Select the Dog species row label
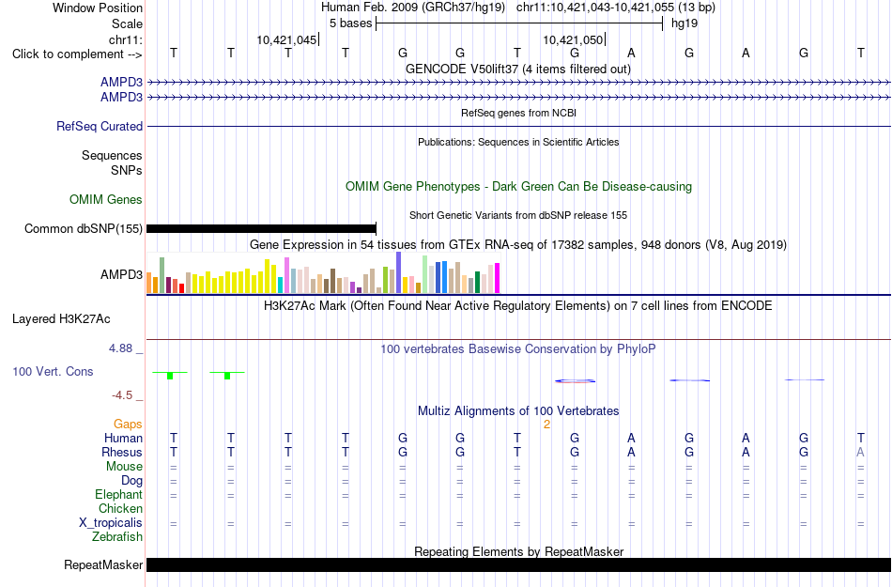 [x=131, y=481]
